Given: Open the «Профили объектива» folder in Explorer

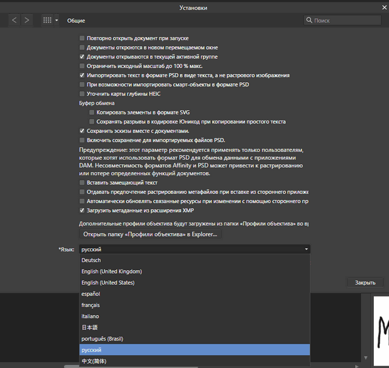Looking at the screenshot, I should pyautogui.click(x=151, y=234).
